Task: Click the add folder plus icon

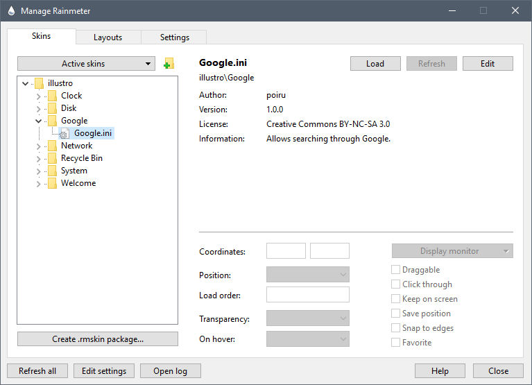Action: pyautogui.click(x=169, y=63)
